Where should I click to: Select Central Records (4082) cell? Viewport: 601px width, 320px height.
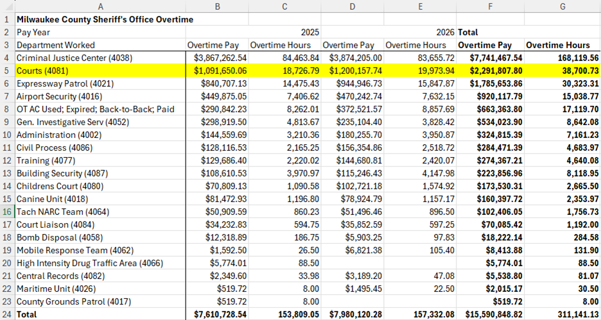click(x=100, y=276)
